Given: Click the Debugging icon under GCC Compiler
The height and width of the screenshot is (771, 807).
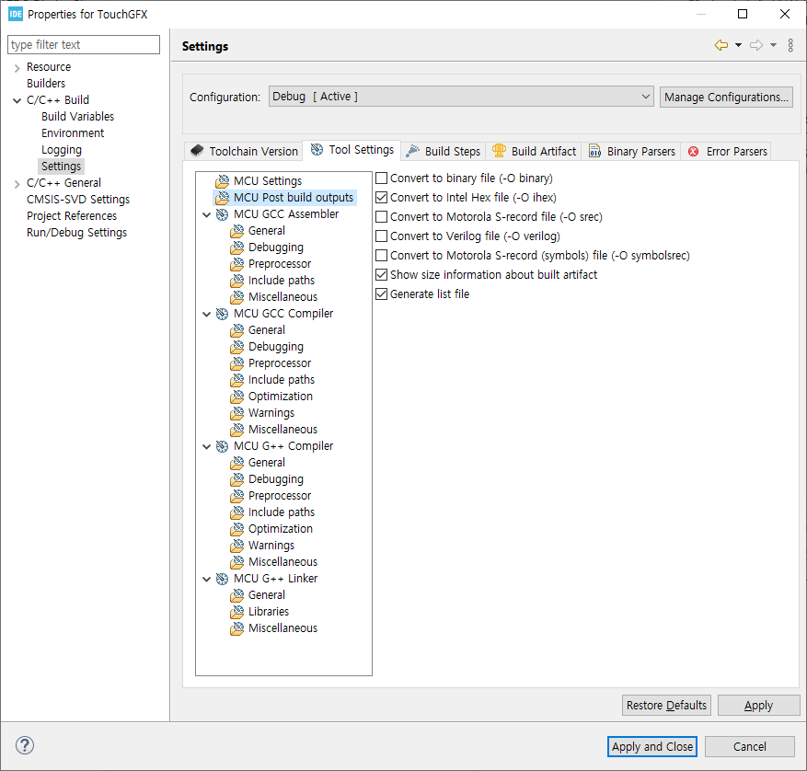Looking at the screenshot, I should tap(236, 347).
